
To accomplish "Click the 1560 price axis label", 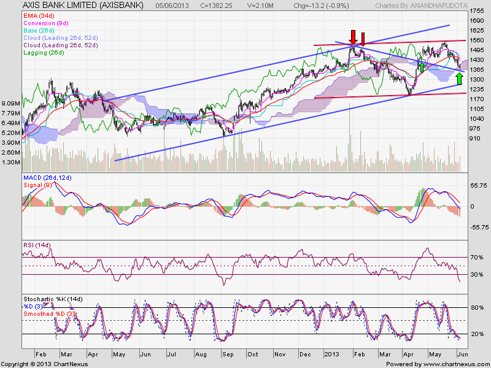I will coord(477,40).
